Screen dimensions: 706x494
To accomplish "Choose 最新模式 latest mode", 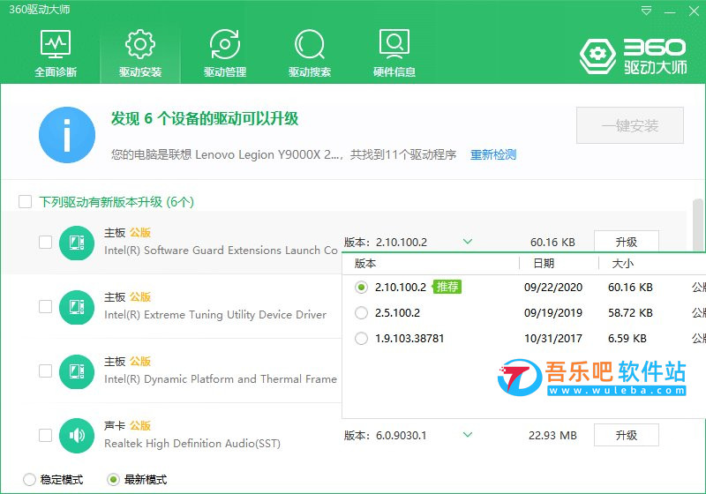I will pyautogui.click(x=113, y=480).
